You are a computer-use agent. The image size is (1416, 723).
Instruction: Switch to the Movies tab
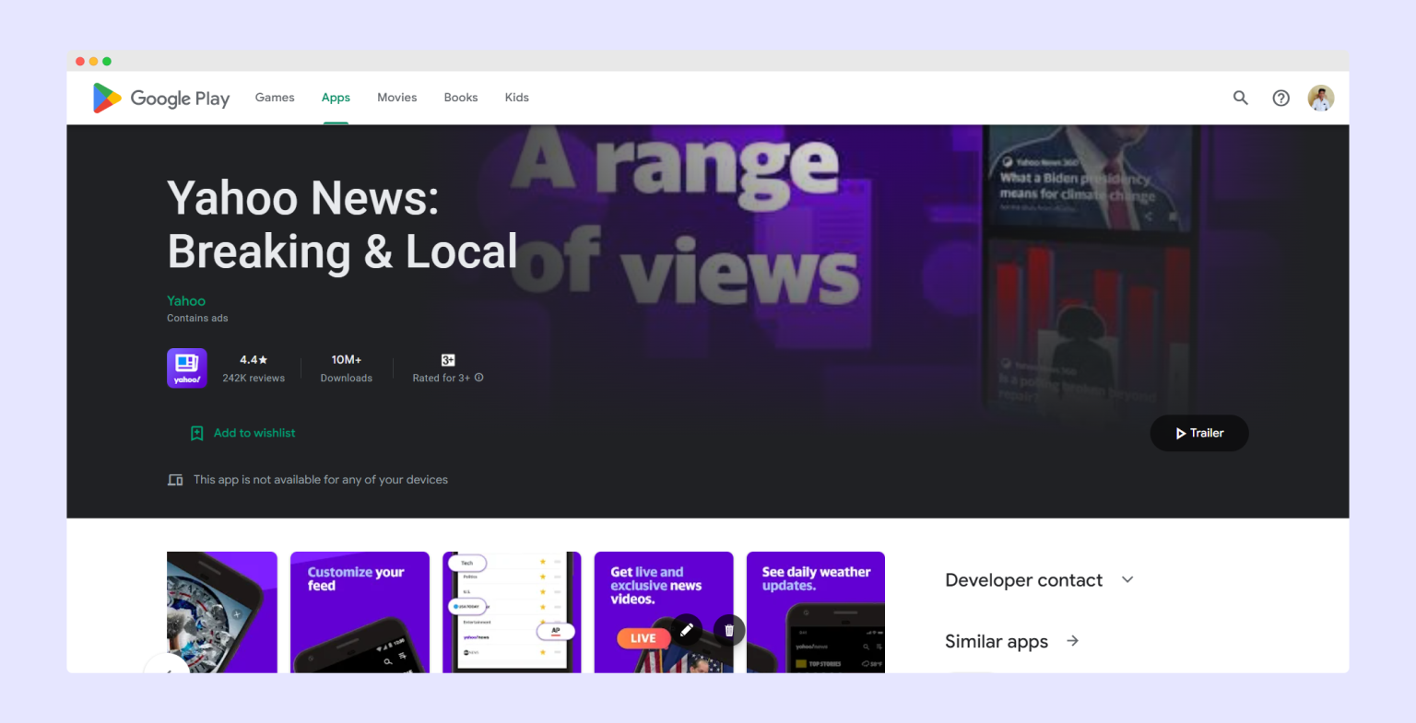pos(396,98)
